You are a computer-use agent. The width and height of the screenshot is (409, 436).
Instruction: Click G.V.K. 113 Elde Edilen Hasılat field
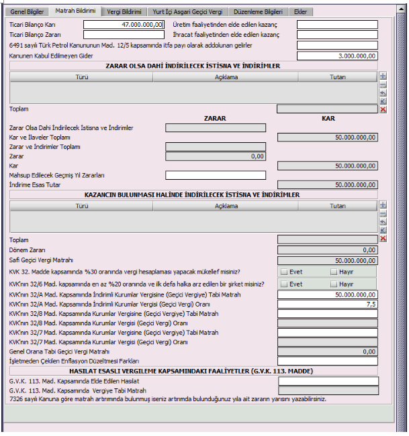[328, 381]
